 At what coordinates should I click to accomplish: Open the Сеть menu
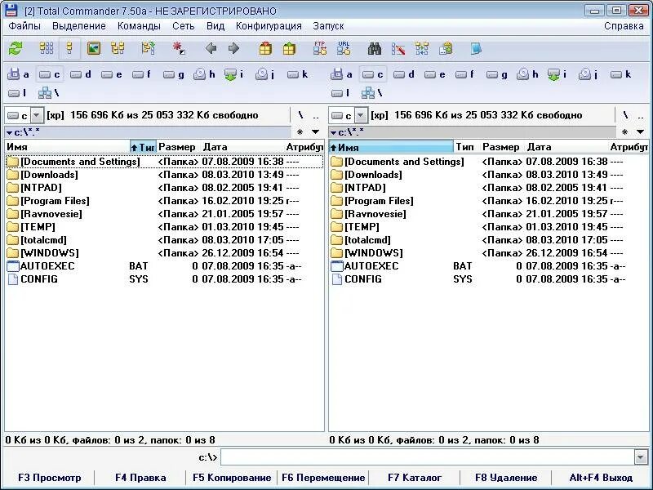(x=183, y=26)
